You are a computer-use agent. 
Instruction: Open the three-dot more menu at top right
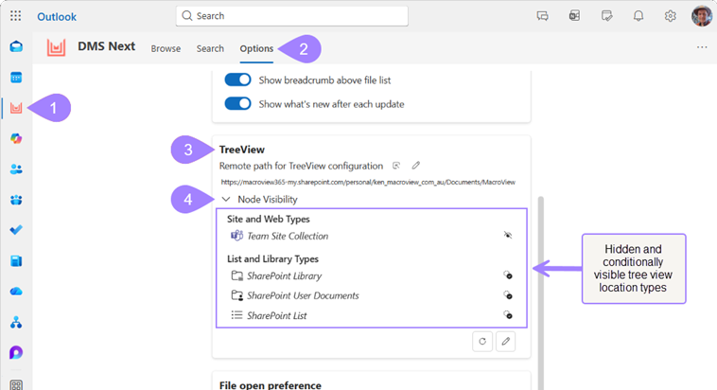click(702, 47)
